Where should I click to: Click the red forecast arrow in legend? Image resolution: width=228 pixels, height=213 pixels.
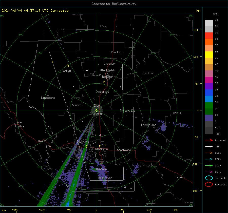tap(209, 140)
